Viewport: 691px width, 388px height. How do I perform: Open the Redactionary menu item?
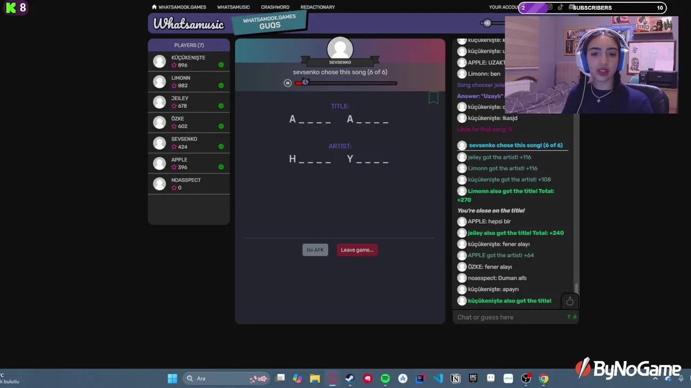[x=317, y=7]
